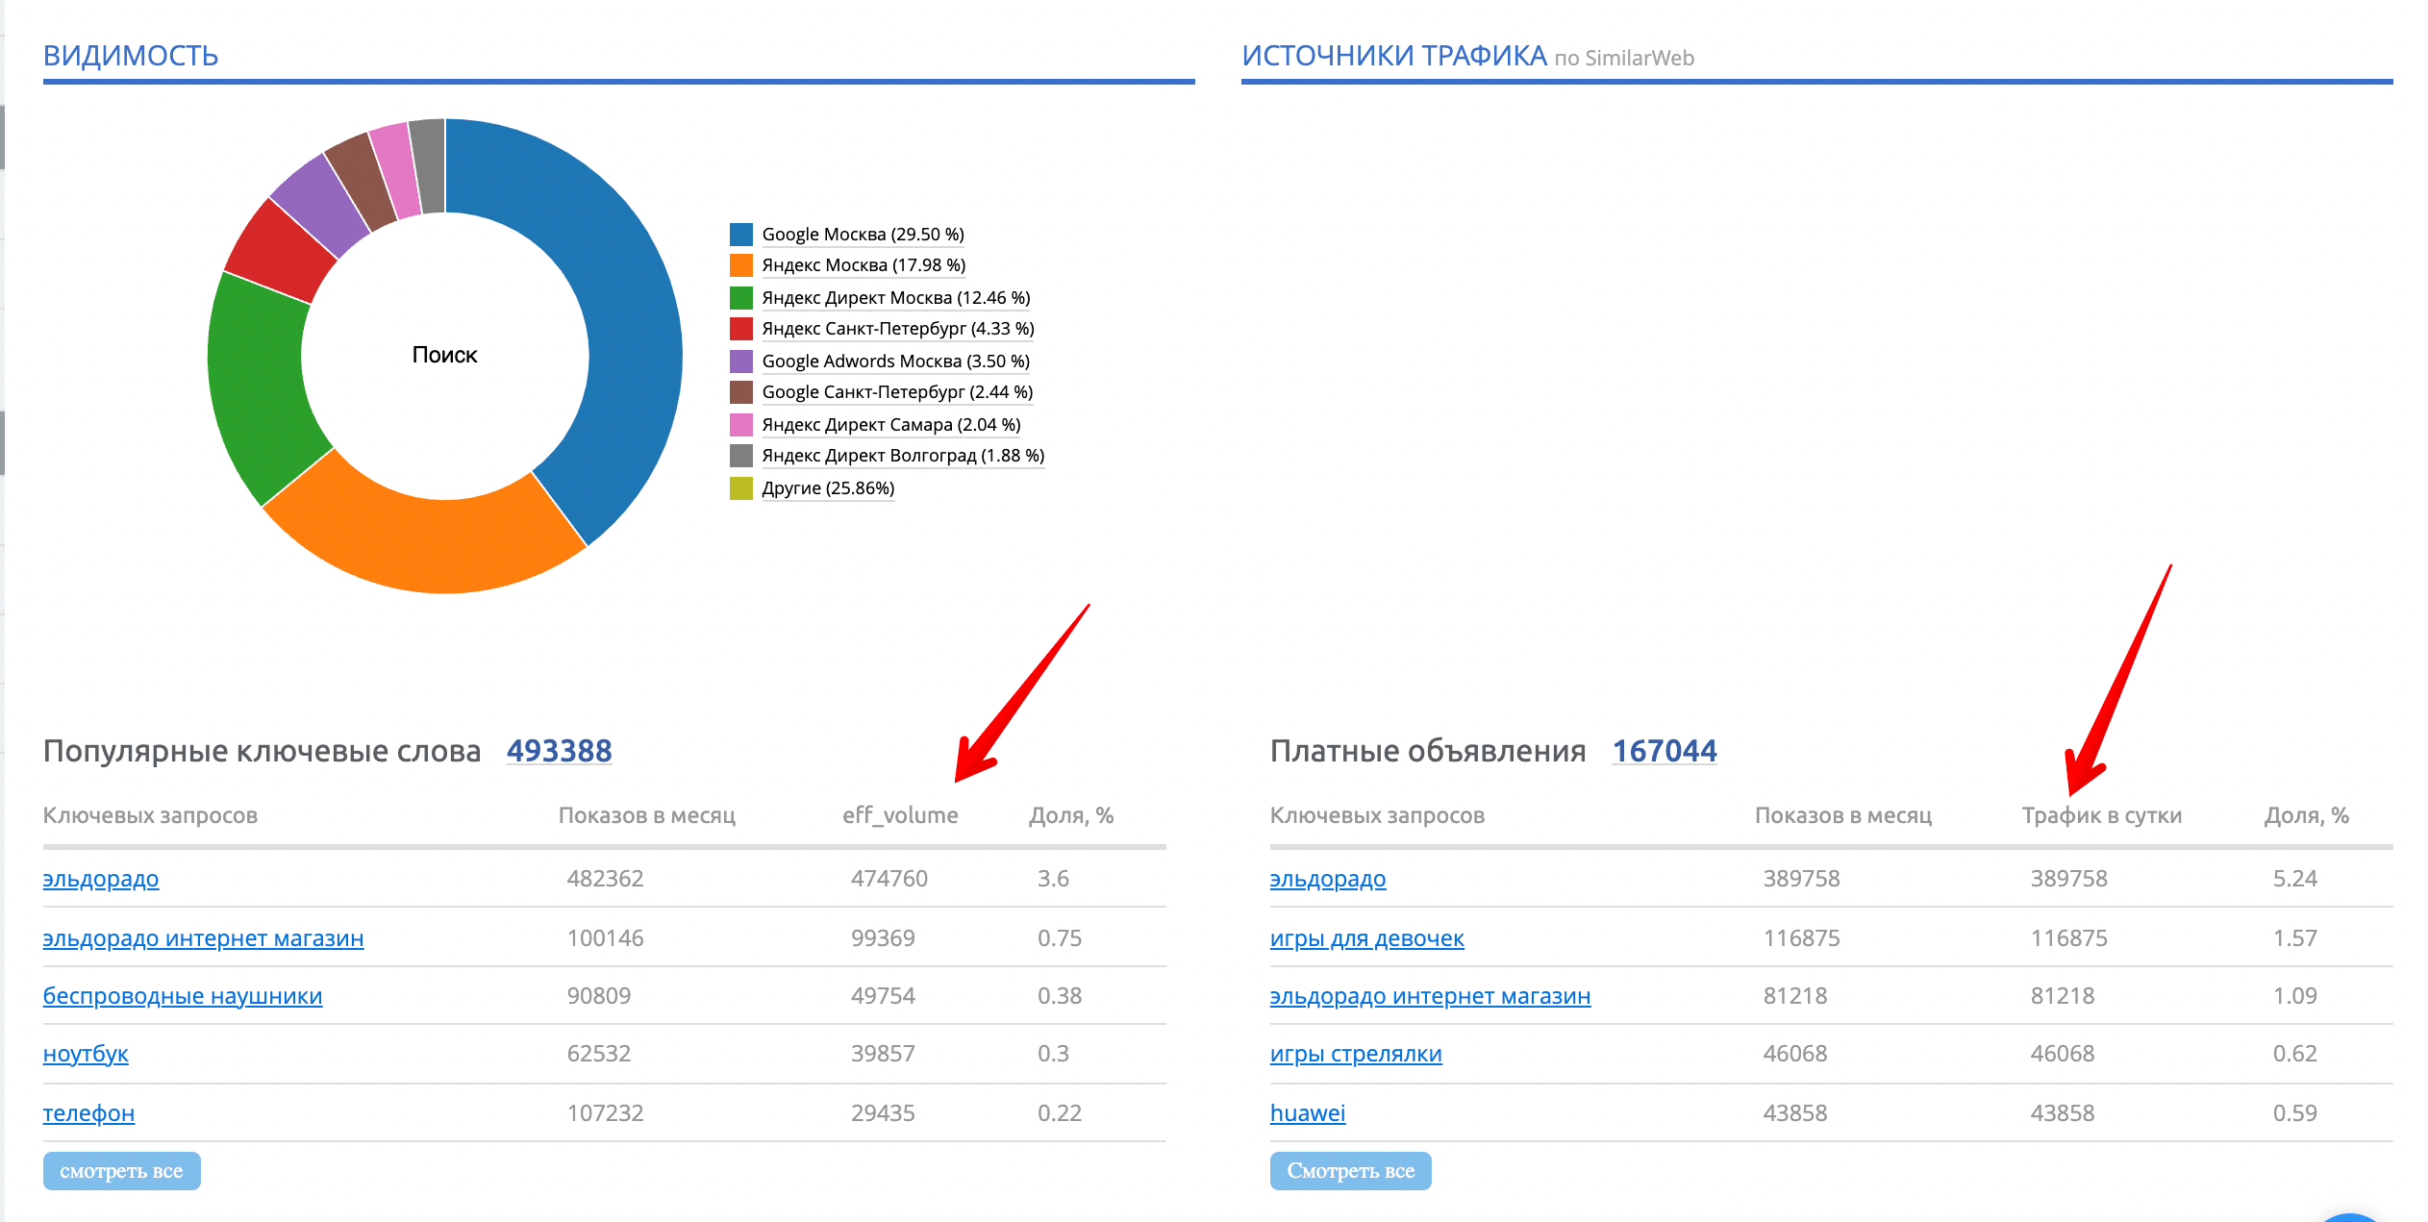2428x1222 pixels.
Task: Select legend label Google Санкт-Петербург (2.44 %)
Action: pos(897,391)
